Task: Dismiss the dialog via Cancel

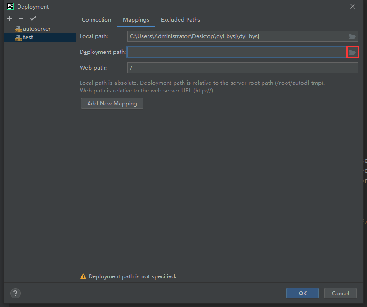Action: coord(340,293)
